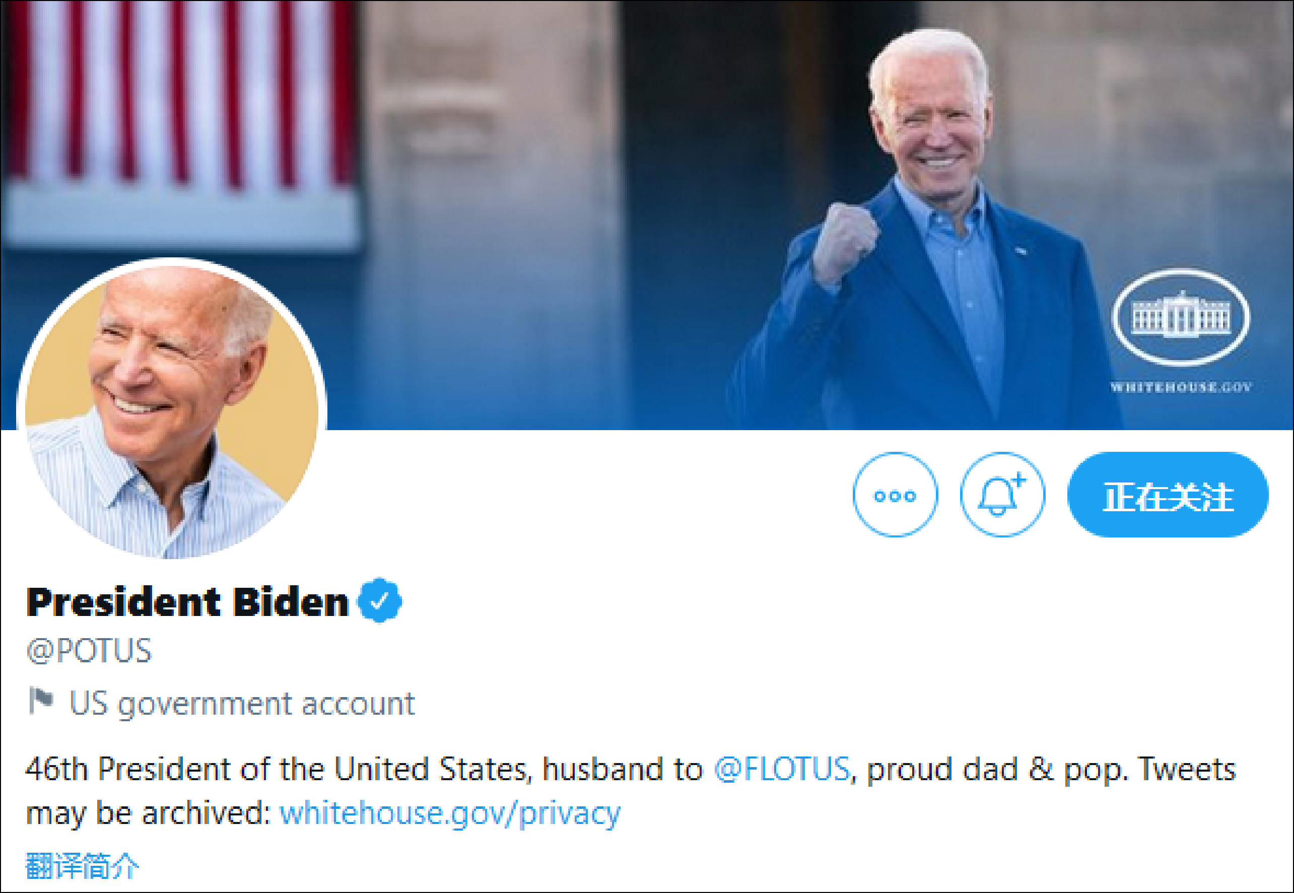Click the WHITEHOUSE.GOV caption in banner
The image size is (1294, 893).
[1181, 387]
